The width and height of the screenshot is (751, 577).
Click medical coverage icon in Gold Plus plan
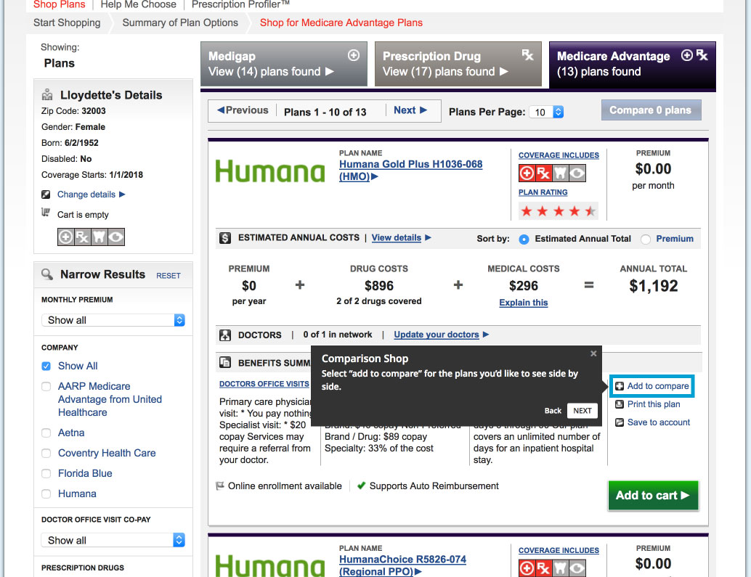[x=527, y=173]
